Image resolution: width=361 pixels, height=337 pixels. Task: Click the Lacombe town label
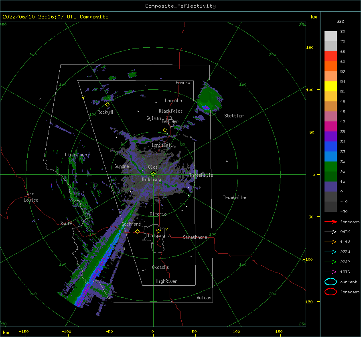coord(173,101)
